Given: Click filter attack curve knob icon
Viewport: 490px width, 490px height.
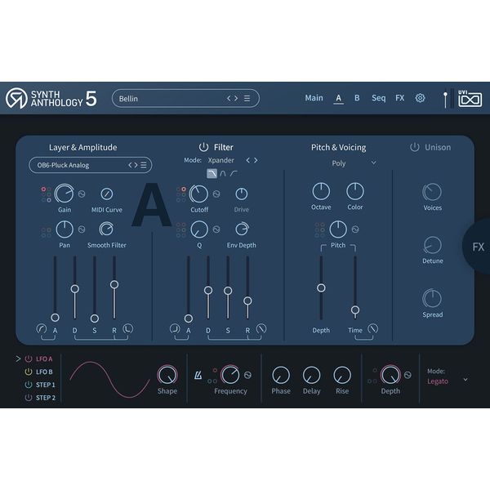Looking at the screenshot, I should (175, 329).
